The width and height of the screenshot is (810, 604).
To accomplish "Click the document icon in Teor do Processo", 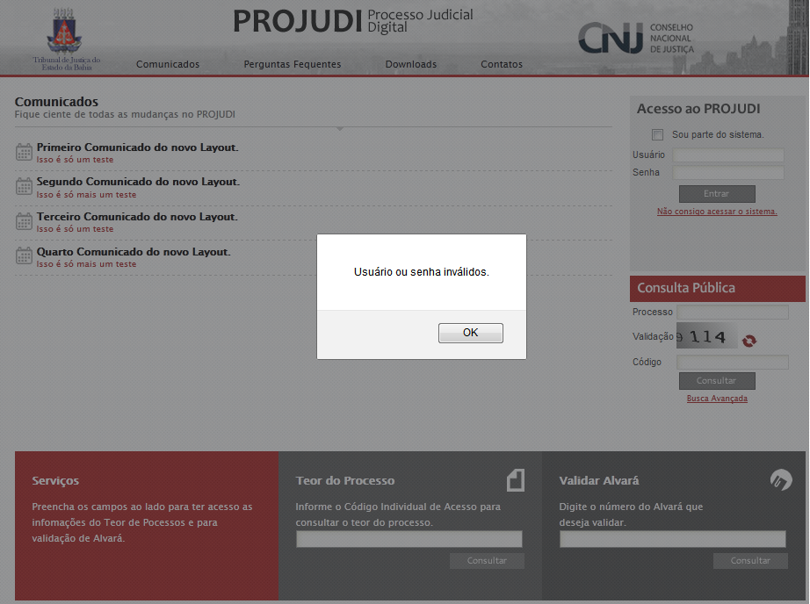I will (515, 479).
